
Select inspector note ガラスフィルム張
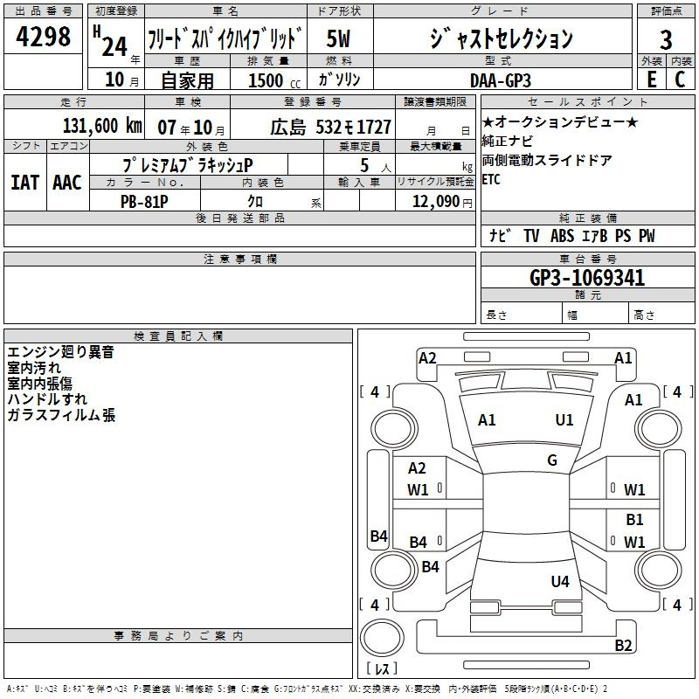[x=61, y=414]
